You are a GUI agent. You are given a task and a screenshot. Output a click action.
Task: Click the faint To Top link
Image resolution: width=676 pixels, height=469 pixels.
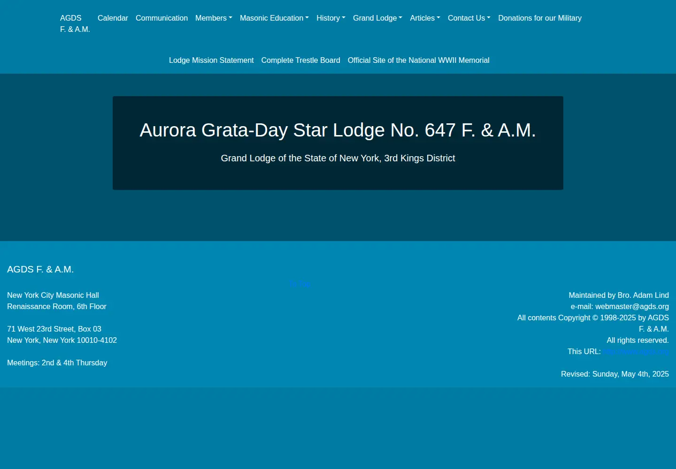coord(300,284)
